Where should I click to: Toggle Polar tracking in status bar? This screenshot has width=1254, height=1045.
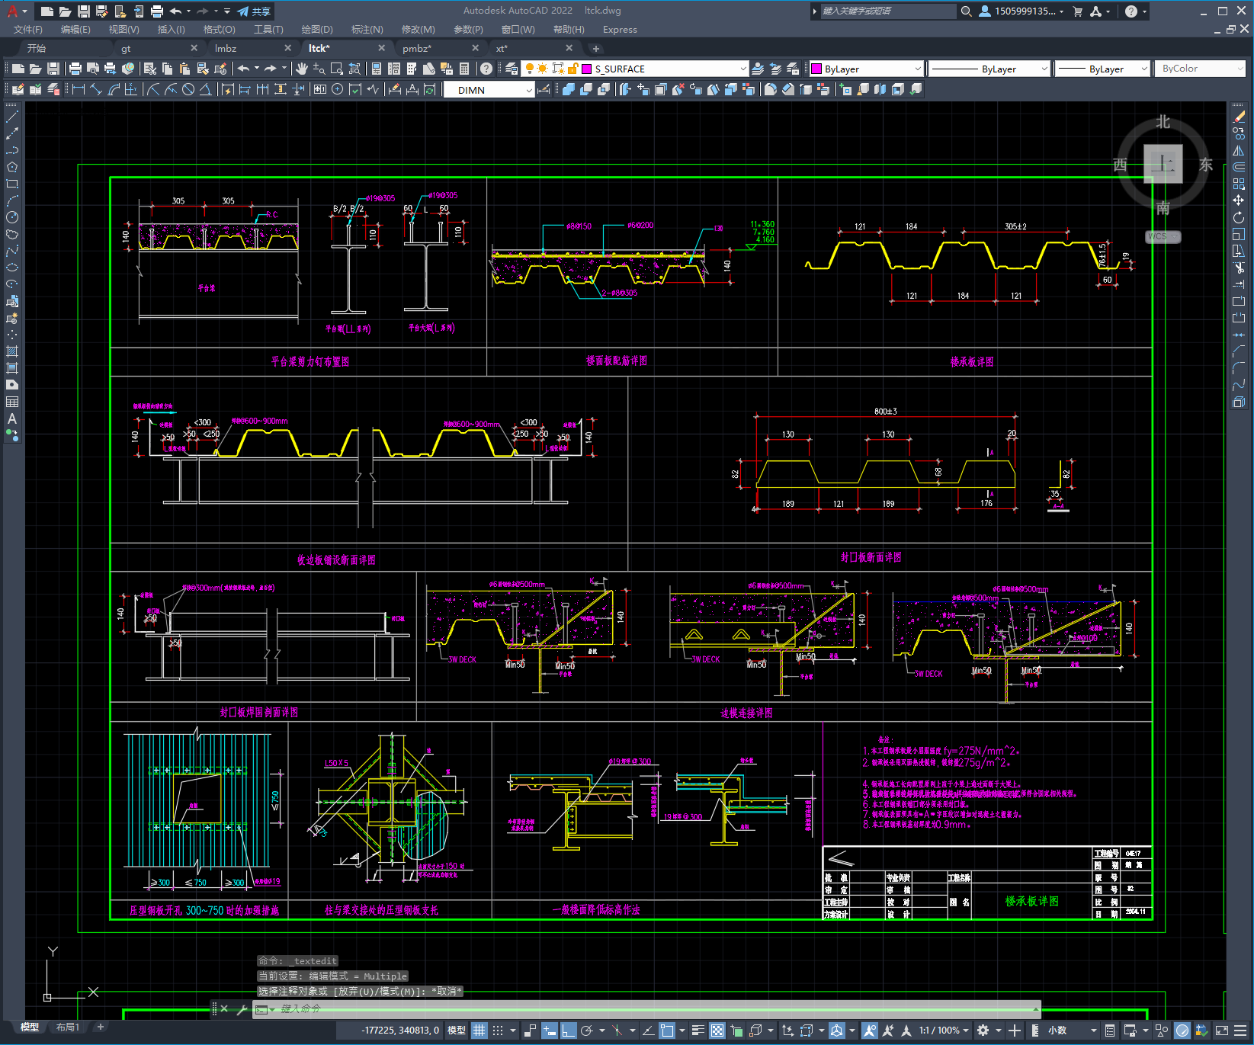point(586,1031)
